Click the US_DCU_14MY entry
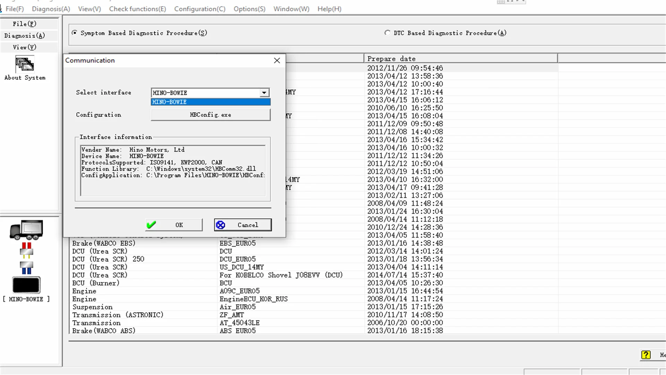Image resolution: width=666 pixels, height=375 pixels. tap(241, 267)
